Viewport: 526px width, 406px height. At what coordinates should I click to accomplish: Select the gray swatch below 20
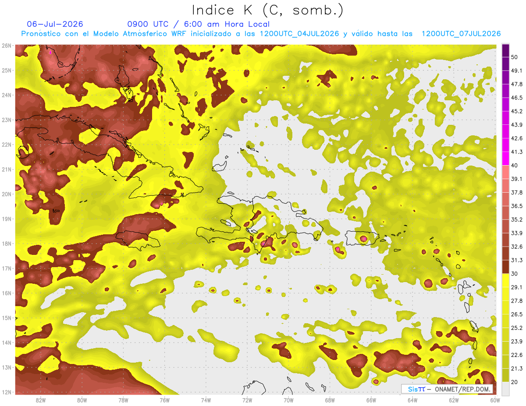click(505, 388)
